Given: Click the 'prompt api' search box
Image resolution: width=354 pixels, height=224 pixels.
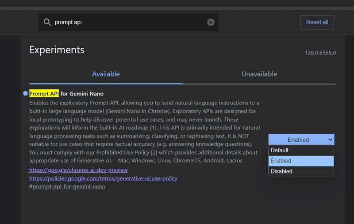Looking at the screenshot, I should [128, 22].
